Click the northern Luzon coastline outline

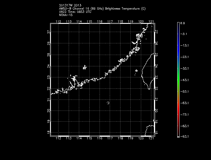[150, 128]
